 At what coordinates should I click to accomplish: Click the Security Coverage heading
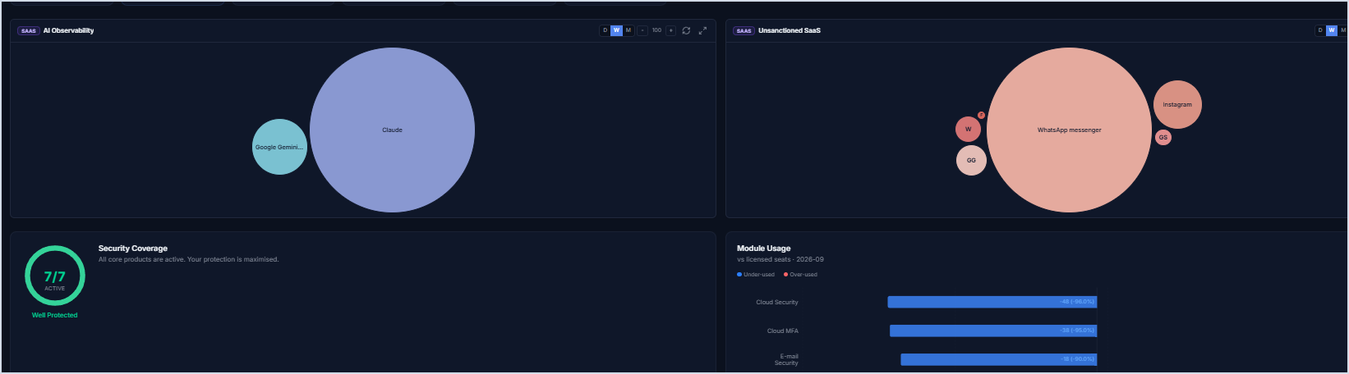tap(133, 249)
